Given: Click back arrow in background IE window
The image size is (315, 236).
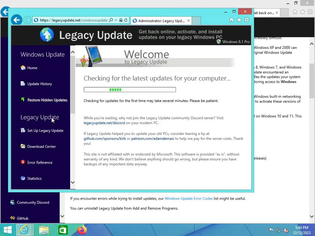Looking at the screenshot, I should [5, 12].
